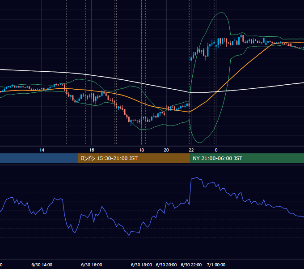304x269 pixels.
Task: Click the 7/1 00:00 date label
Action: [216, 265]
